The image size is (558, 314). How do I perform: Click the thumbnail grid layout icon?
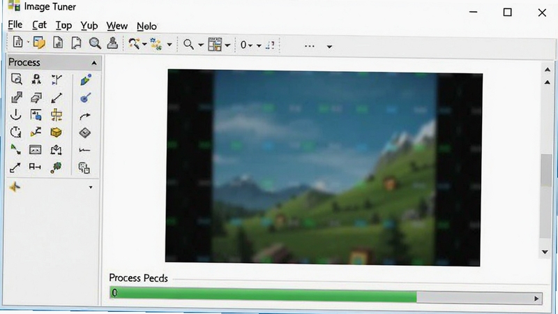pyautogui.click(x=215, y=45)
